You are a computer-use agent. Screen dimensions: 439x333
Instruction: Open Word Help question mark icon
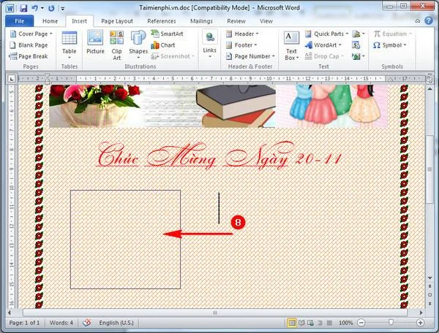429,21
